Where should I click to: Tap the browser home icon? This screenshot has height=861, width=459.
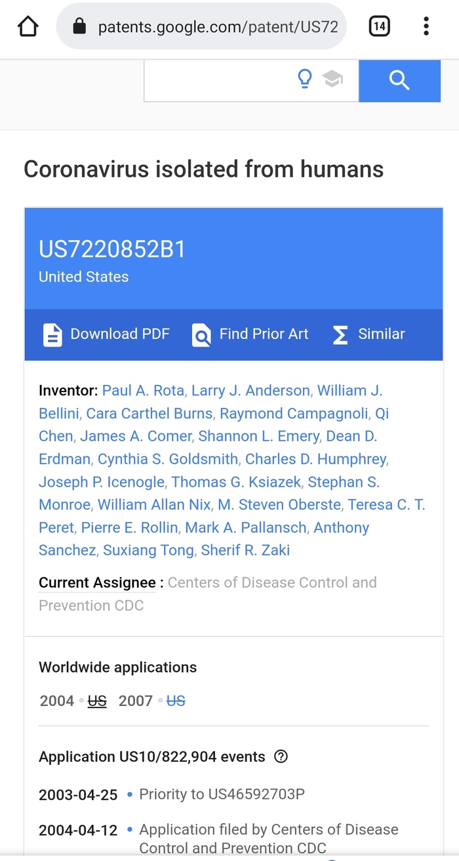coord(28,26)
